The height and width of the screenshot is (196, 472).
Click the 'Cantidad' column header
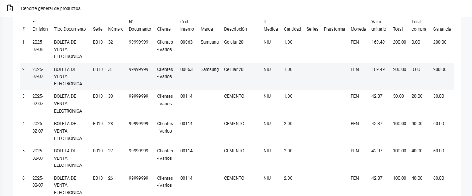tap(292, 29)
